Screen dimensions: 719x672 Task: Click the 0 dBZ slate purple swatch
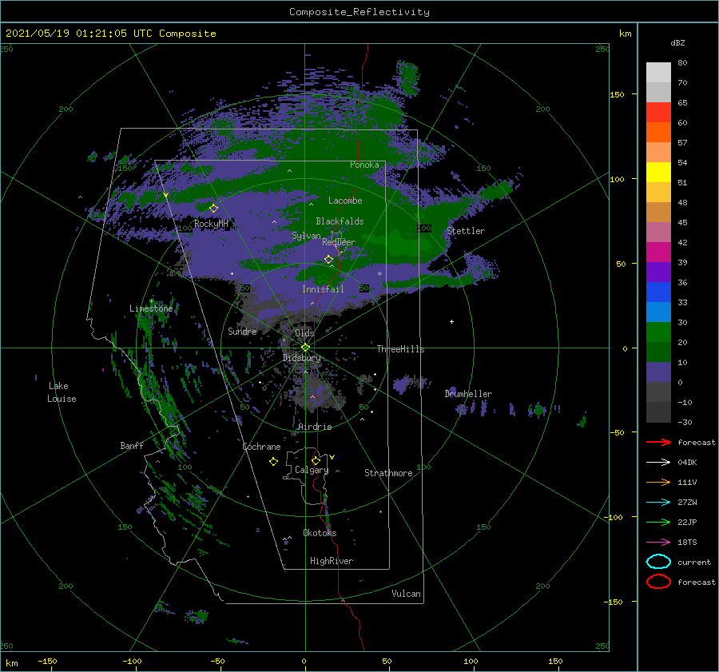pos(658,372)
